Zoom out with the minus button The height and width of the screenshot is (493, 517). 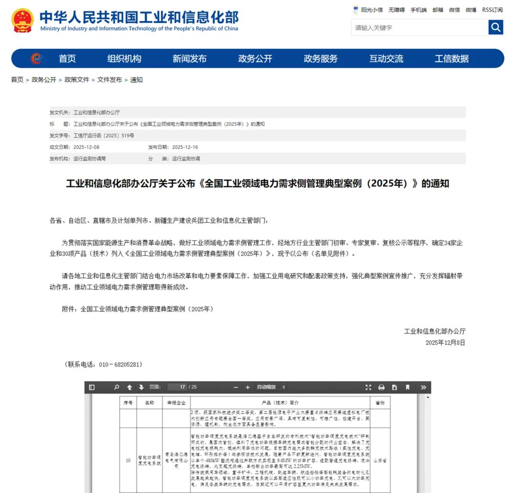[236, 387]
